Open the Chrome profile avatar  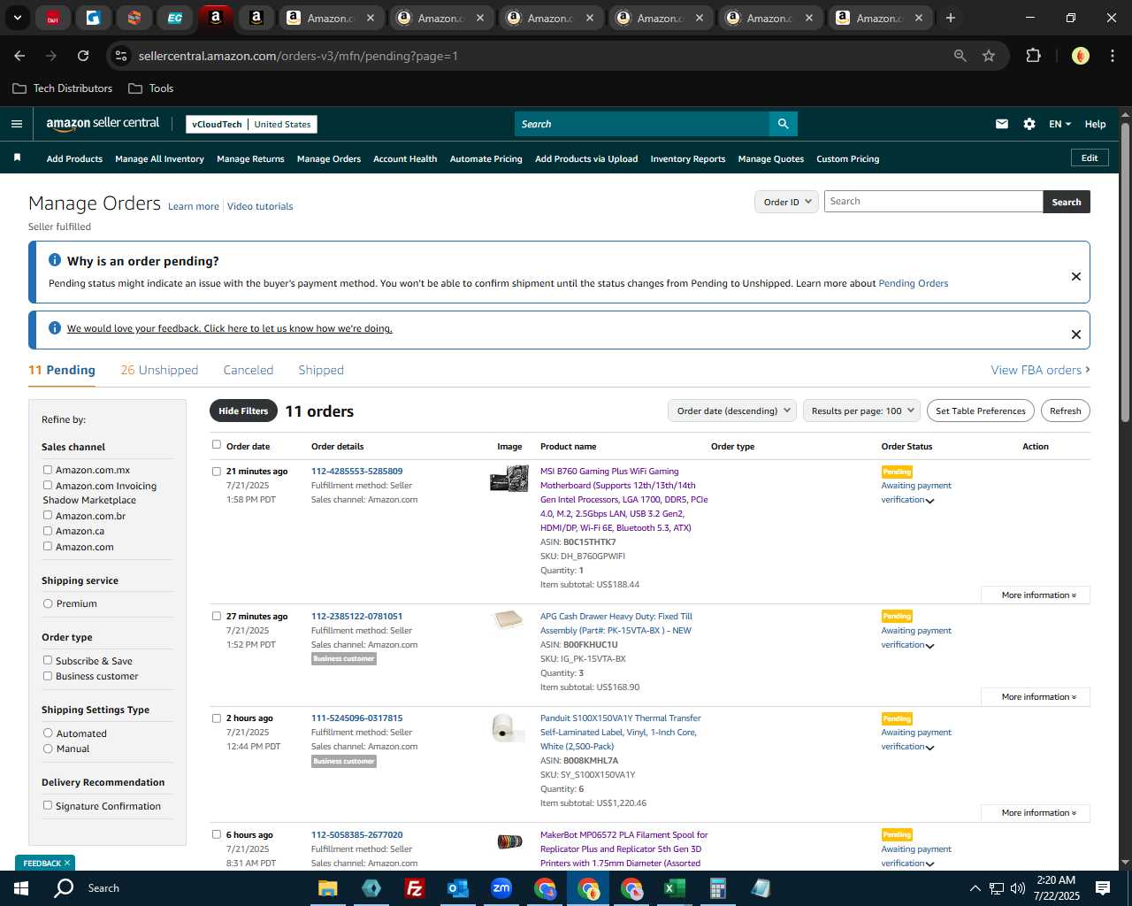coord(1080,56)
